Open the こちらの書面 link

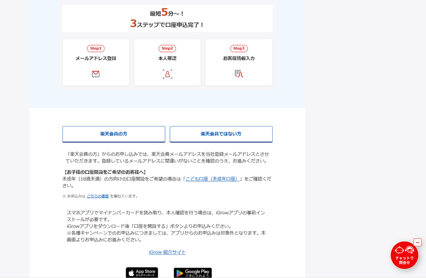(98, 196)
